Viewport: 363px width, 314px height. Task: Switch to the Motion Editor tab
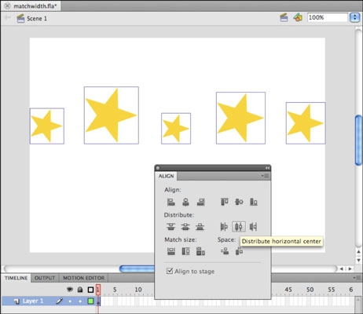[x=83, y=278]
